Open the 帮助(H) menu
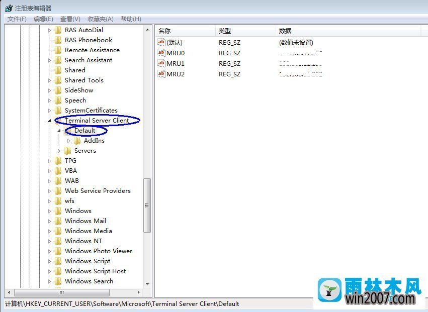Screen dimensions: 428x312 tap(131, 19)
